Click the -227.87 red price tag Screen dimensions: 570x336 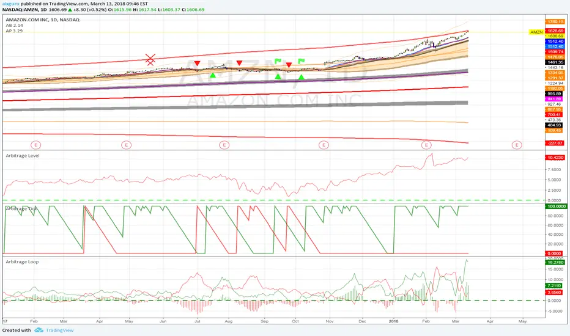[x=555, y=143]
